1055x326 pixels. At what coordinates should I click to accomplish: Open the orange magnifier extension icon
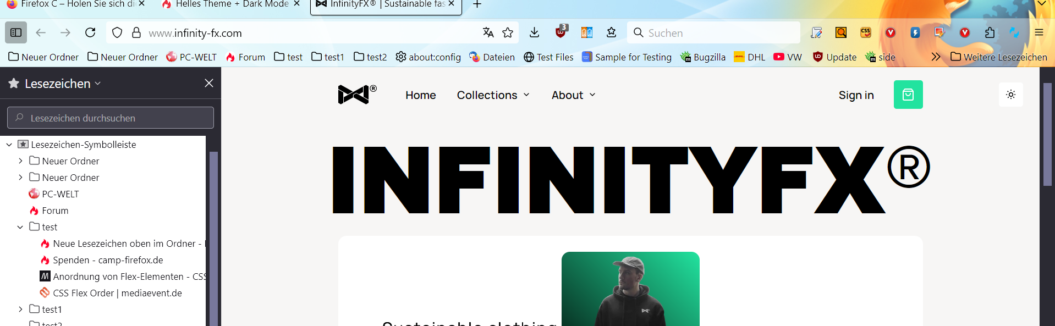click(841, 33)
